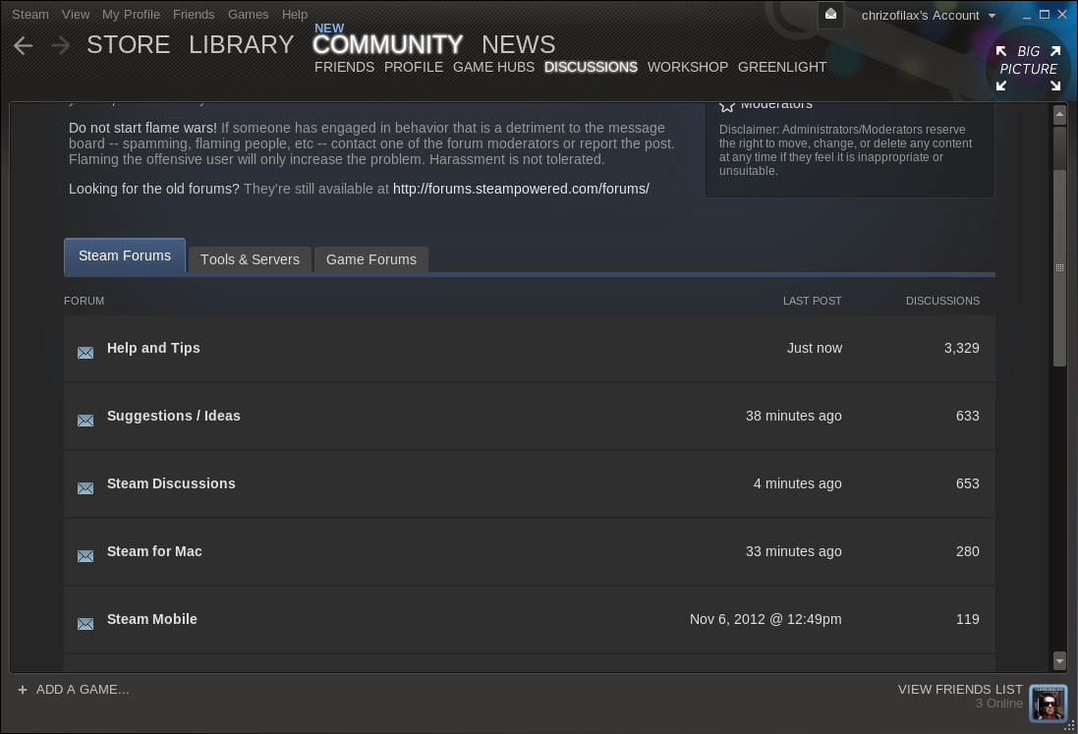The width and height of the screenshot is (1078, 734).
Task: Switch to the Tools & Servers tab
Action: point(251,259)
